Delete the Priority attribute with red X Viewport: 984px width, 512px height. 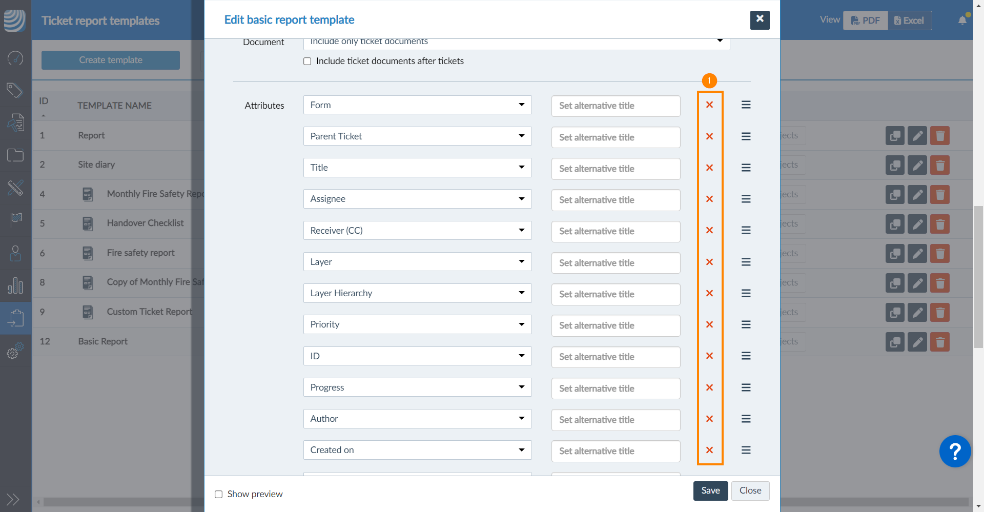click(709, 324)
